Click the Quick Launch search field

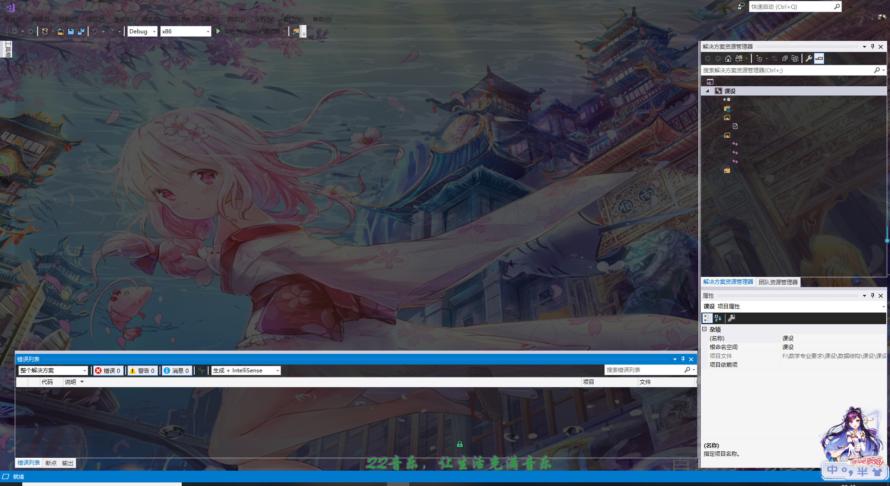point(795,6)
